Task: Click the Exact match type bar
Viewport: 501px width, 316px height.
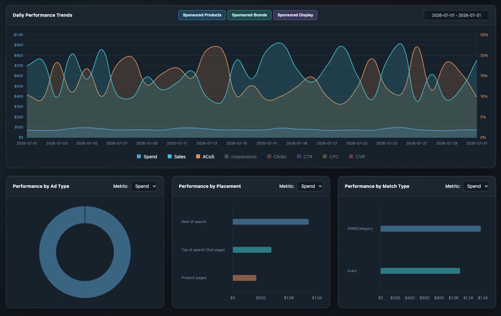Action: coord(420,271)
